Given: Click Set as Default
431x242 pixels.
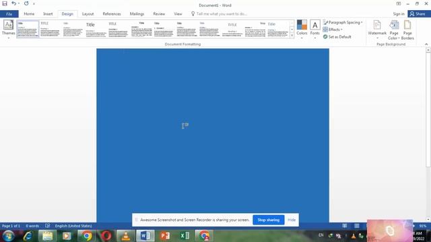Looking at the screenshot, I should (337, 36).
